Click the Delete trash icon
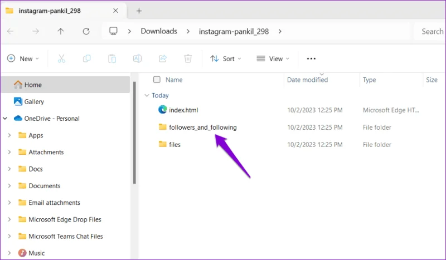446x260 pixels. click(188, 58)
